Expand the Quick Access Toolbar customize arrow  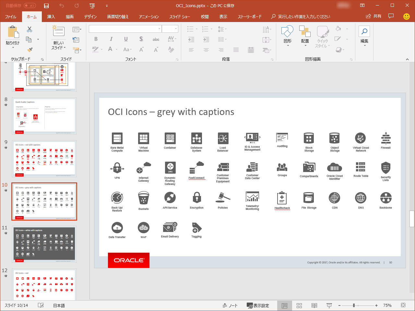pos(107,6)
